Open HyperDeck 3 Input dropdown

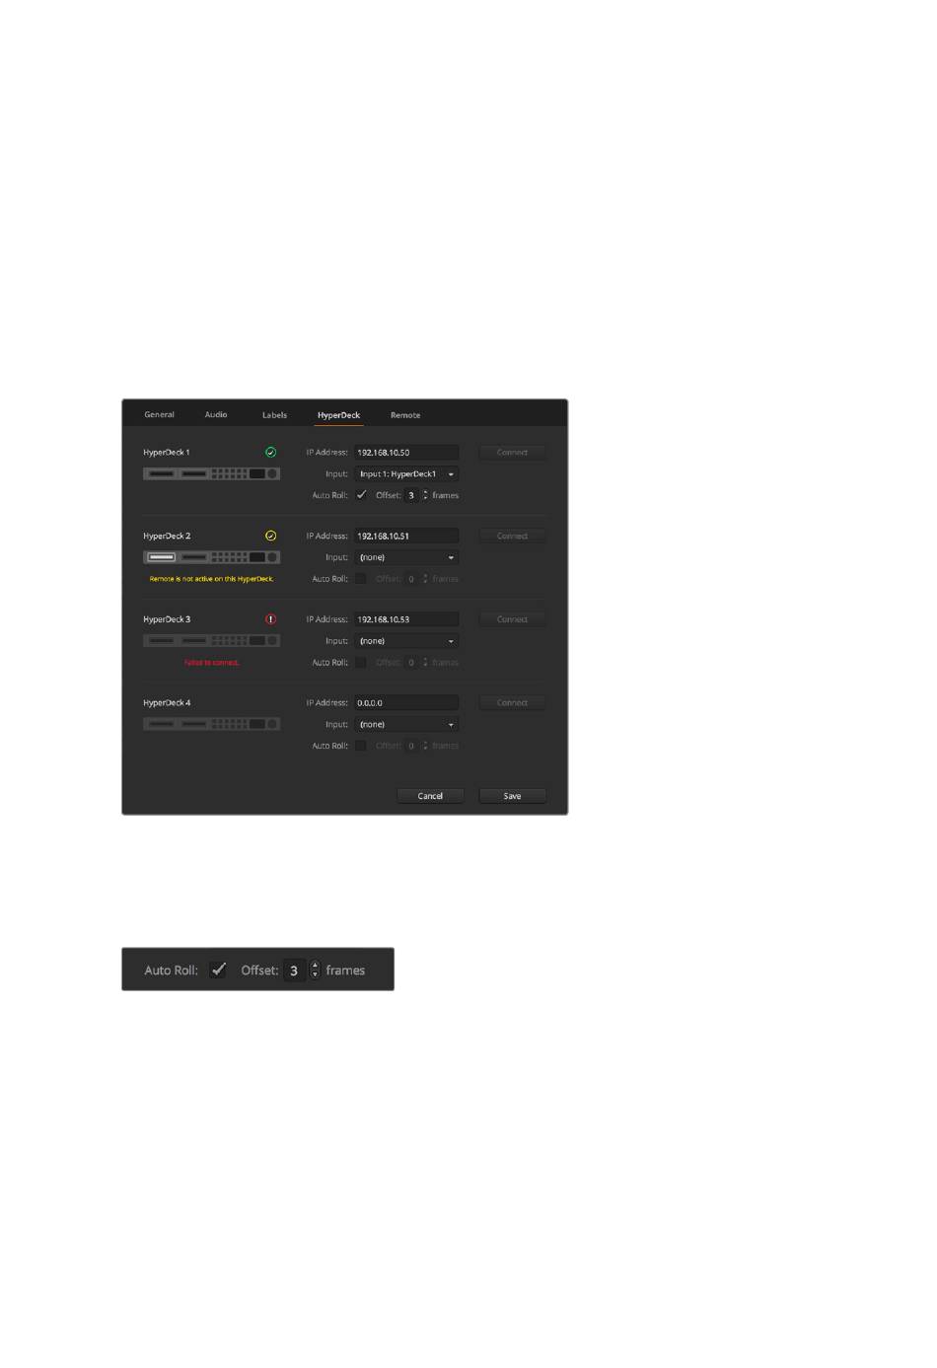click(406, 641)
